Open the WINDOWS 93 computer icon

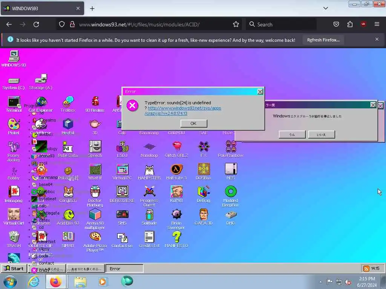pyautogui.click(x=14, y=56)
